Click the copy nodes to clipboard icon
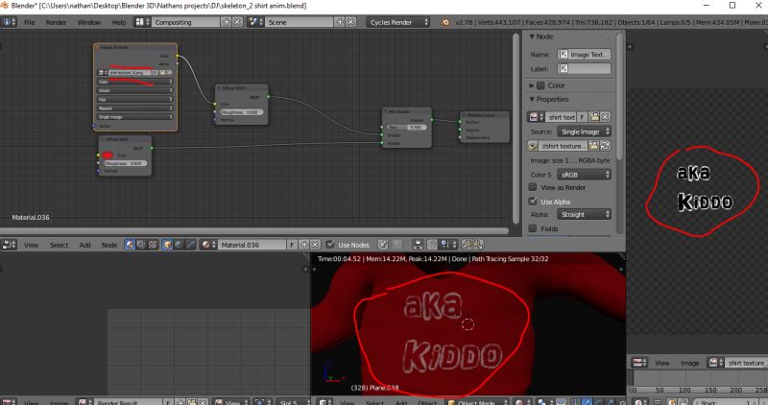Viewport: 768px width, 405px height. (467, 245)
